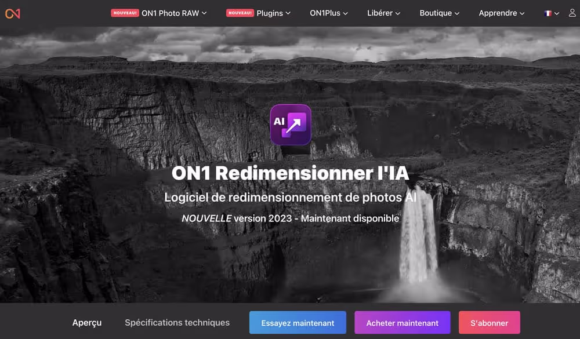
Task: Click the ON1 Resize AI app icon
Action: 291,125
